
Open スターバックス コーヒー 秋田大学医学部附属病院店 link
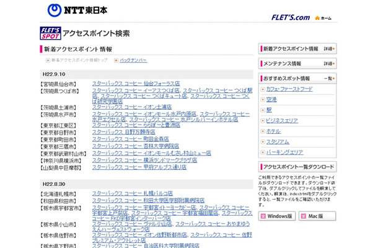tap(148, 200)
